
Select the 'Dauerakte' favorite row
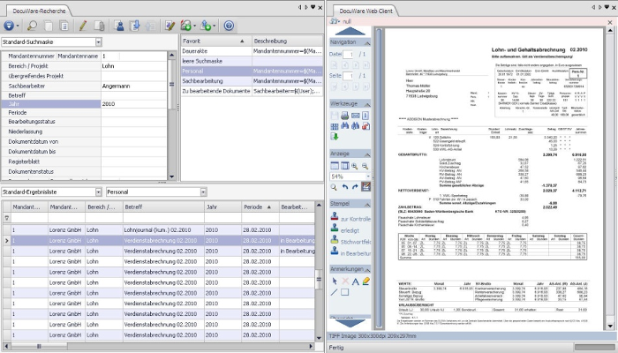[252, 51]
